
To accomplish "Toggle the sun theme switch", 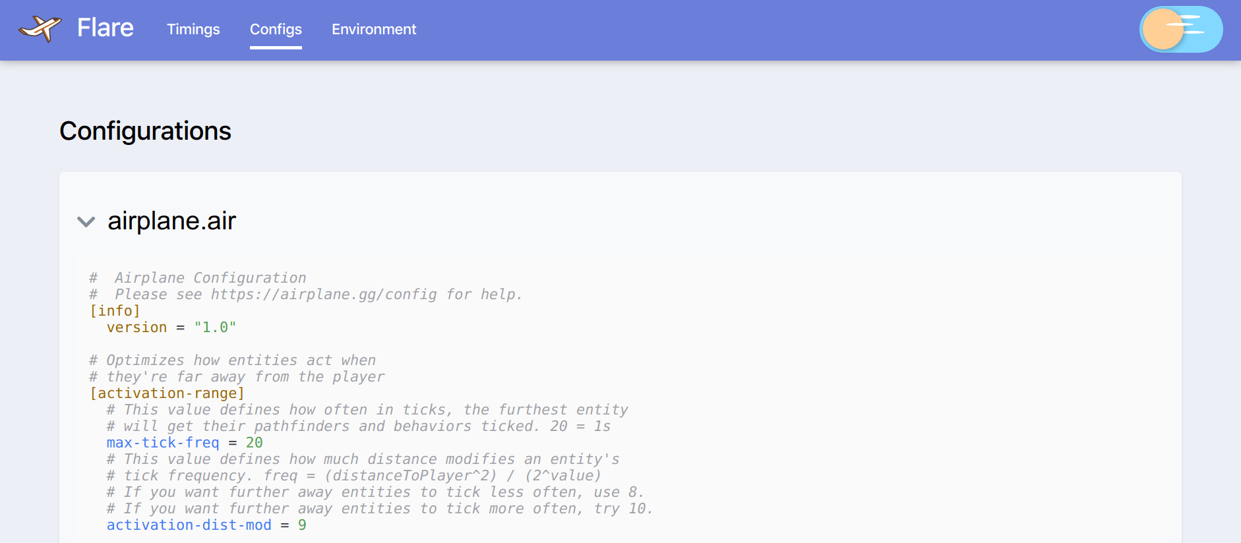I will point(1180,30).
